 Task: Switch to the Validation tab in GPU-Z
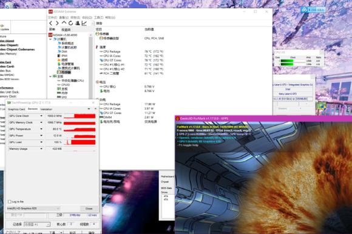pyautogui.click(x=46, y=109)
